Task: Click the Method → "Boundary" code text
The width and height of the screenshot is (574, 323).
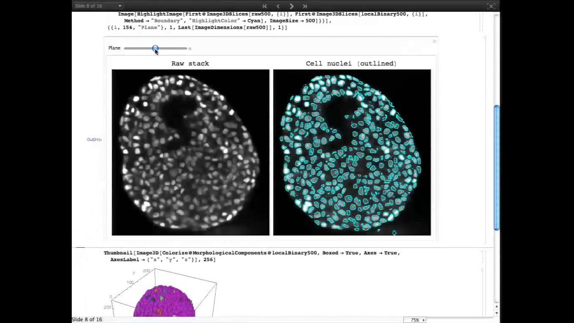Action: [x=155, y=21]
